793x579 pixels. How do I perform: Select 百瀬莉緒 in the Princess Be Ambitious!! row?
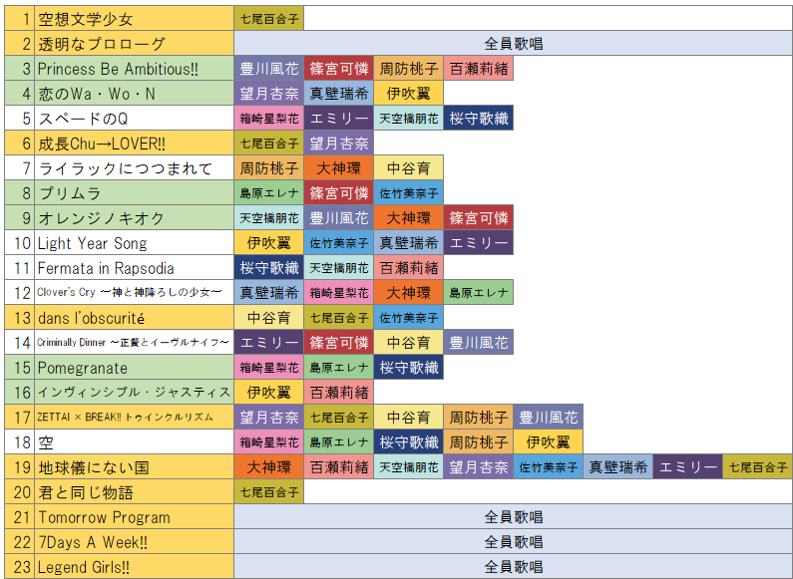[478, 69]
